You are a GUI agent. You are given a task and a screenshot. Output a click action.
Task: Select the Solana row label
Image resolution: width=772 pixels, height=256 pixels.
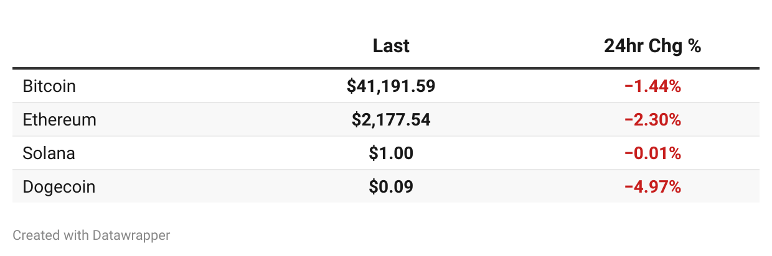49,153
